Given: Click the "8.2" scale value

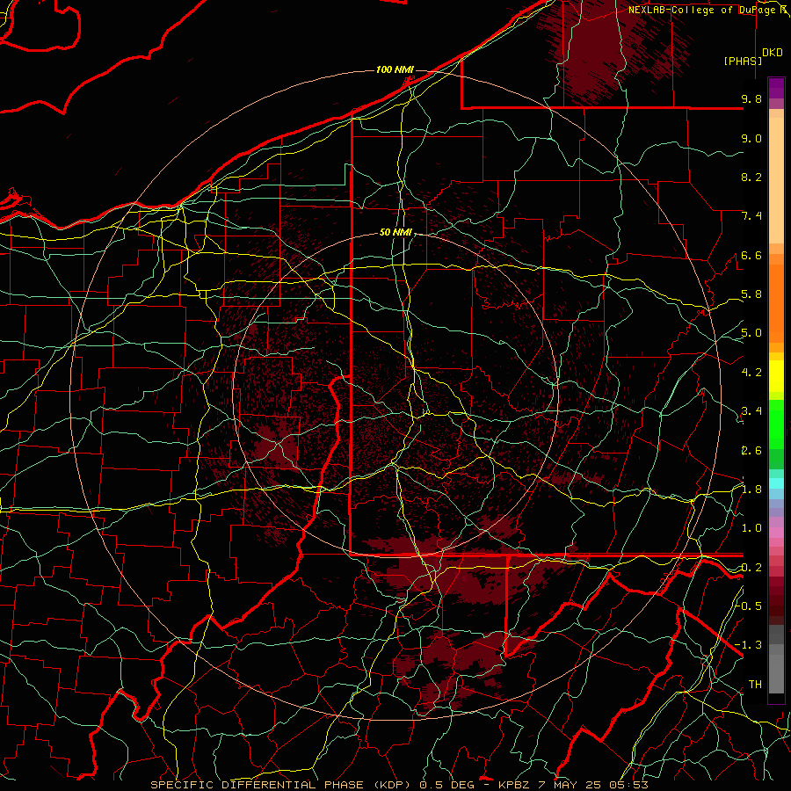Looking at the screenshot, I should pyautogui.click(x=751, y=177).
